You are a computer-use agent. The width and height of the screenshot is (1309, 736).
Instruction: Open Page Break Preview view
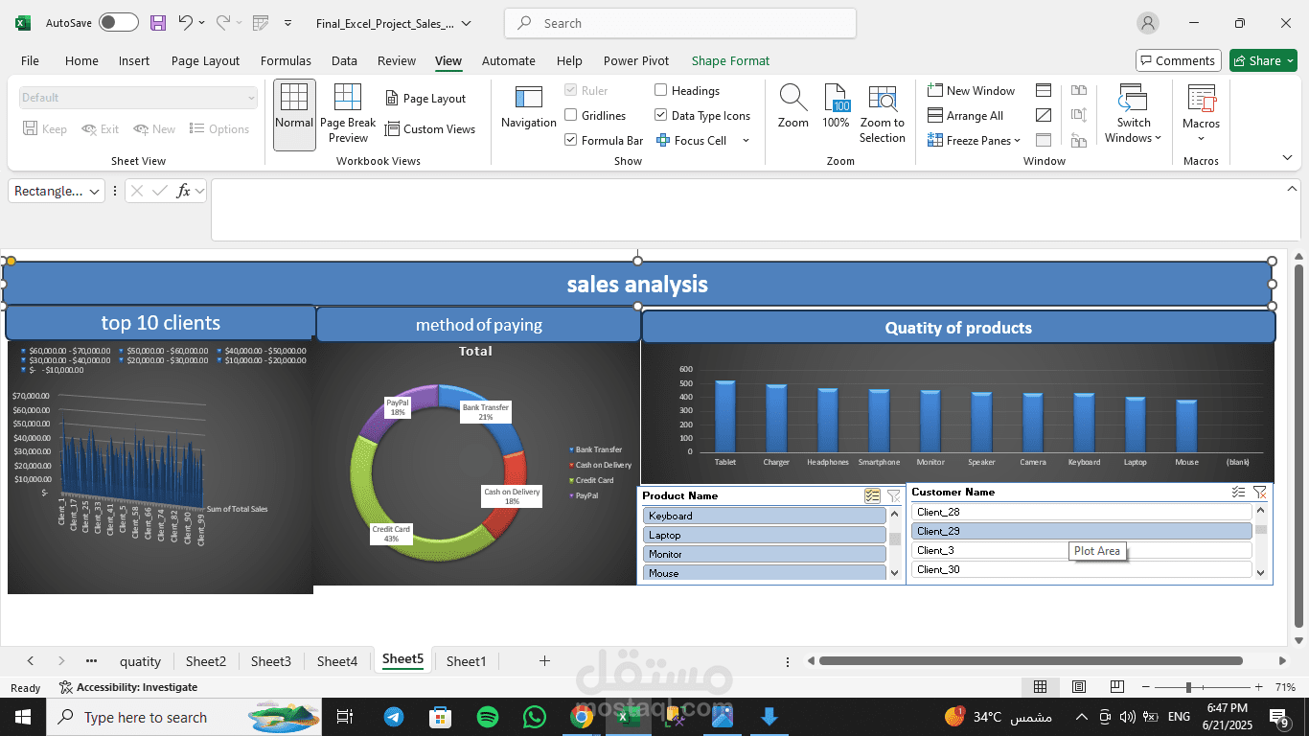tap(348, 115)
